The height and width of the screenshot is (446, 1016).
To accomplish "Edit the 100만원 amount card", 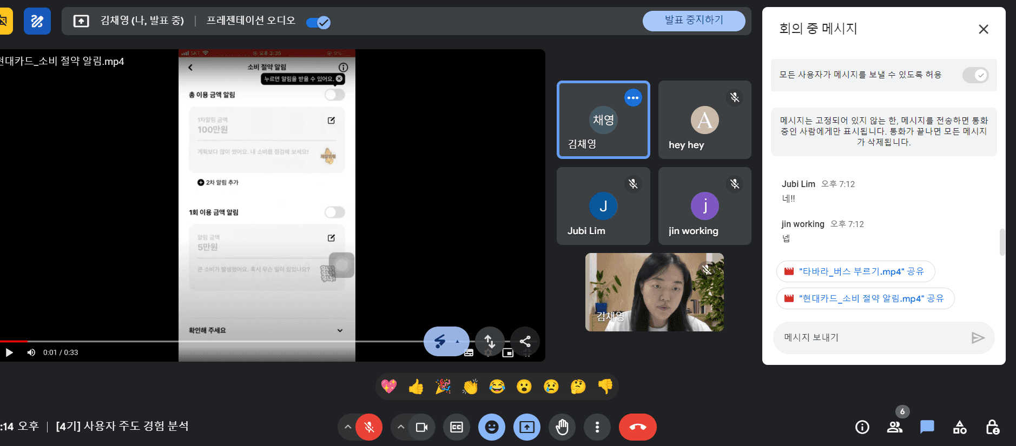I will coord(331,121).
